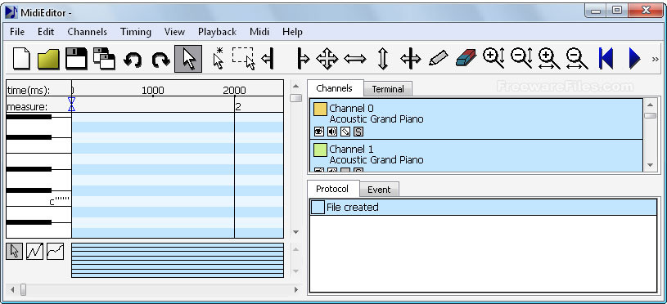The image size is (667, 304).
Task: Click the 1000 mark on the time ruler
Action: [x=153, y=90]
